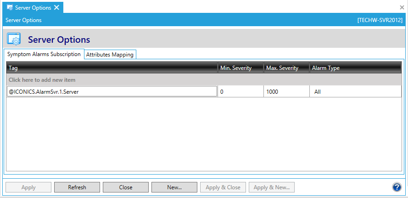Sort by the Tag column header
Viewport: 408px width, 198px height.
pyautogui.click(x=112, y=68)
